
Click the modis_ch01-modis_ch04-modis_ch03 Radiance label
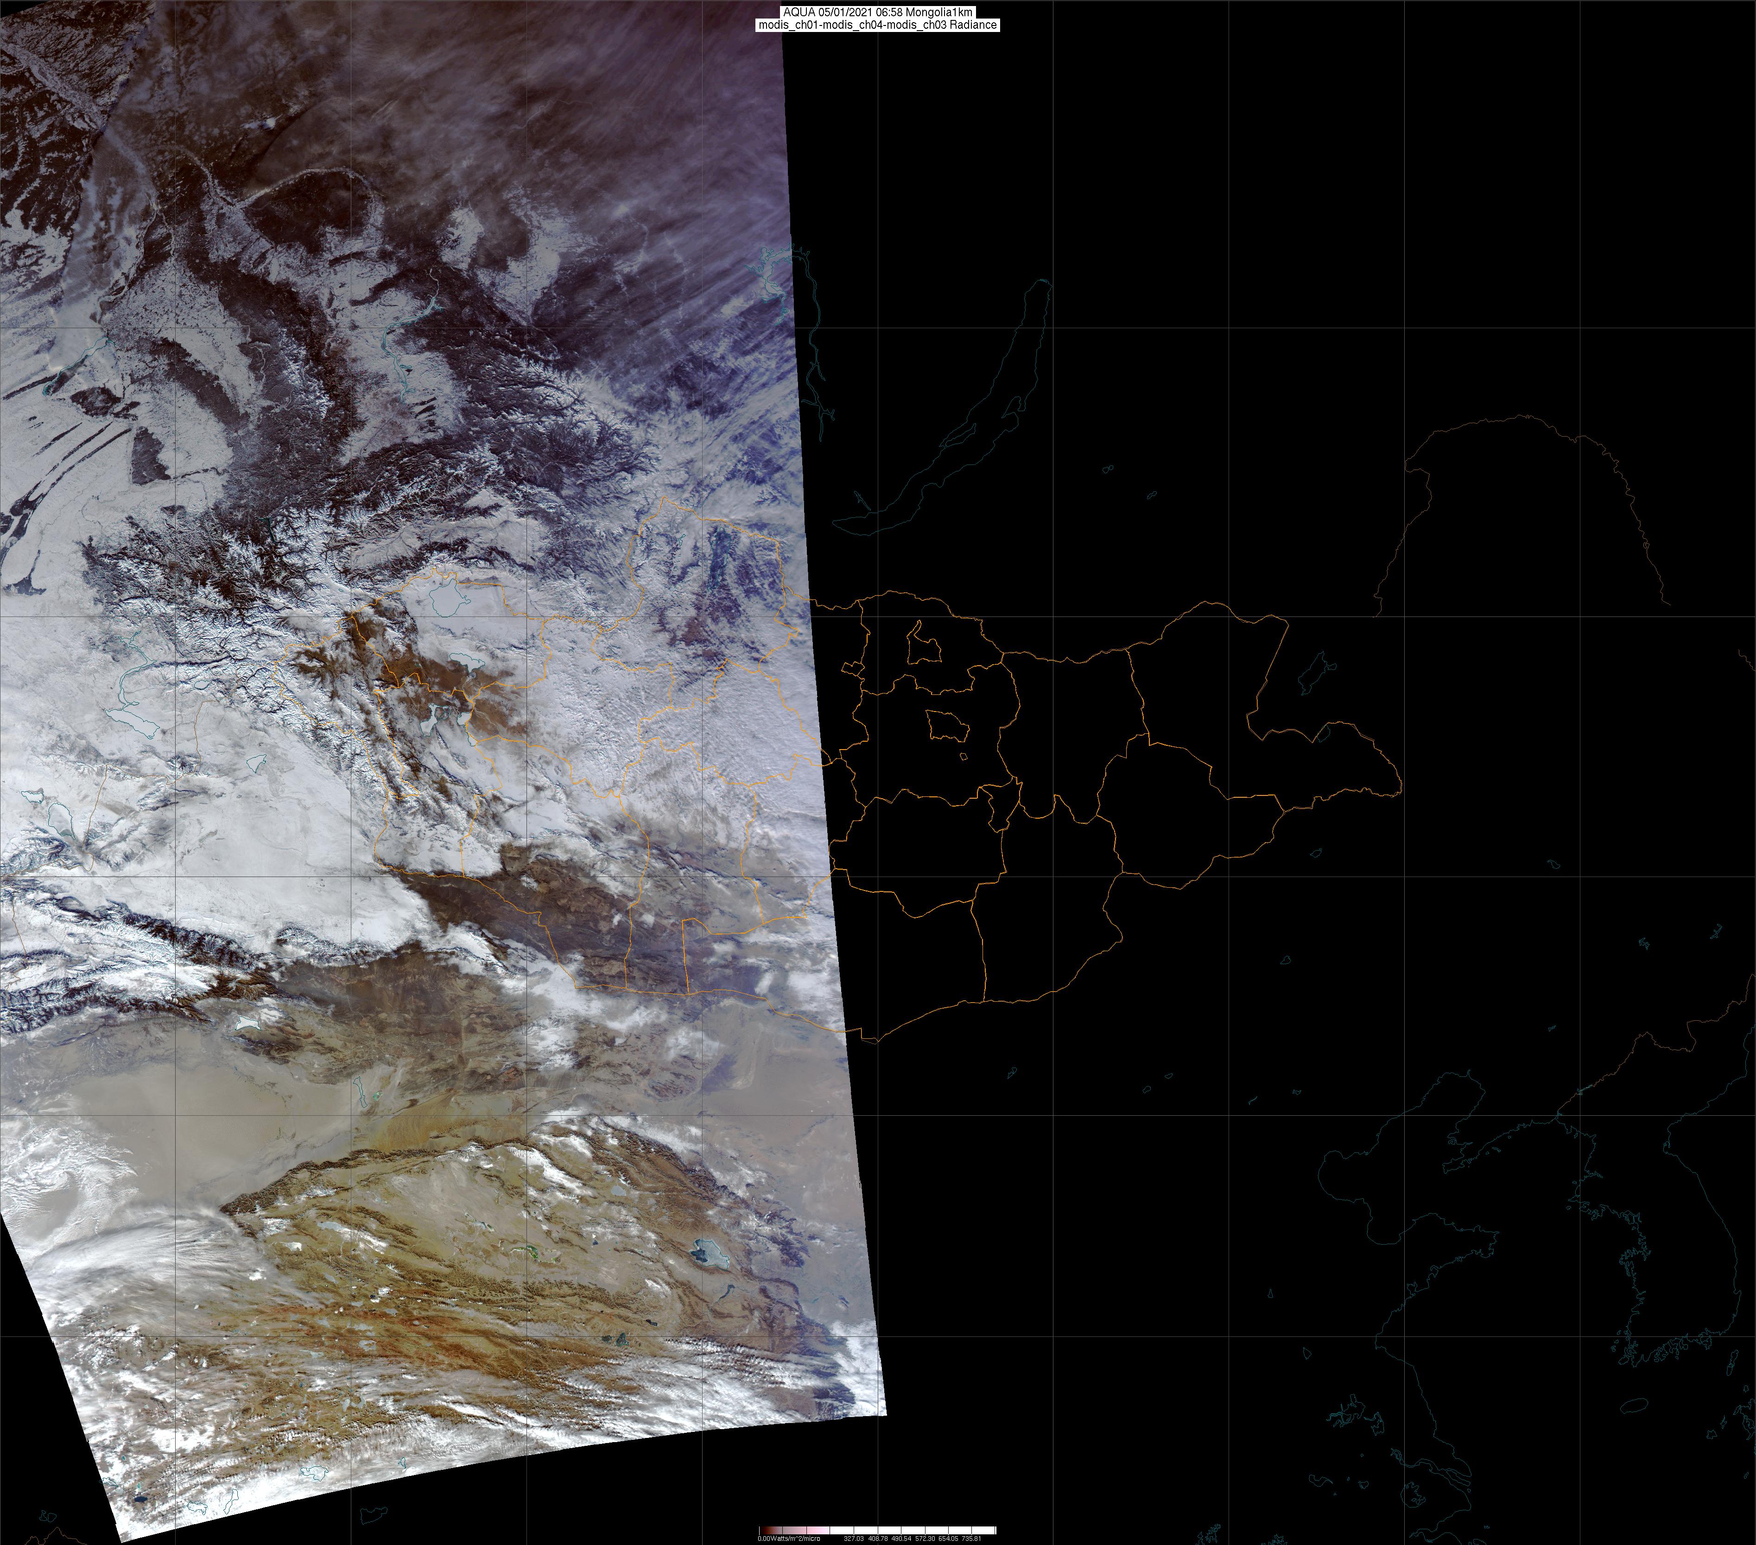click(x=877, y=25)
